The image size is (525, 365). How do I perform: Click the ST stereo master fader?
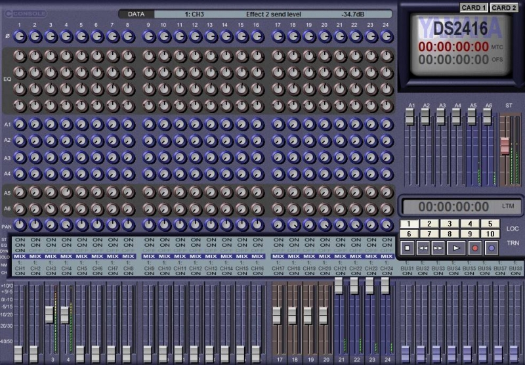(x=505, y=144)
